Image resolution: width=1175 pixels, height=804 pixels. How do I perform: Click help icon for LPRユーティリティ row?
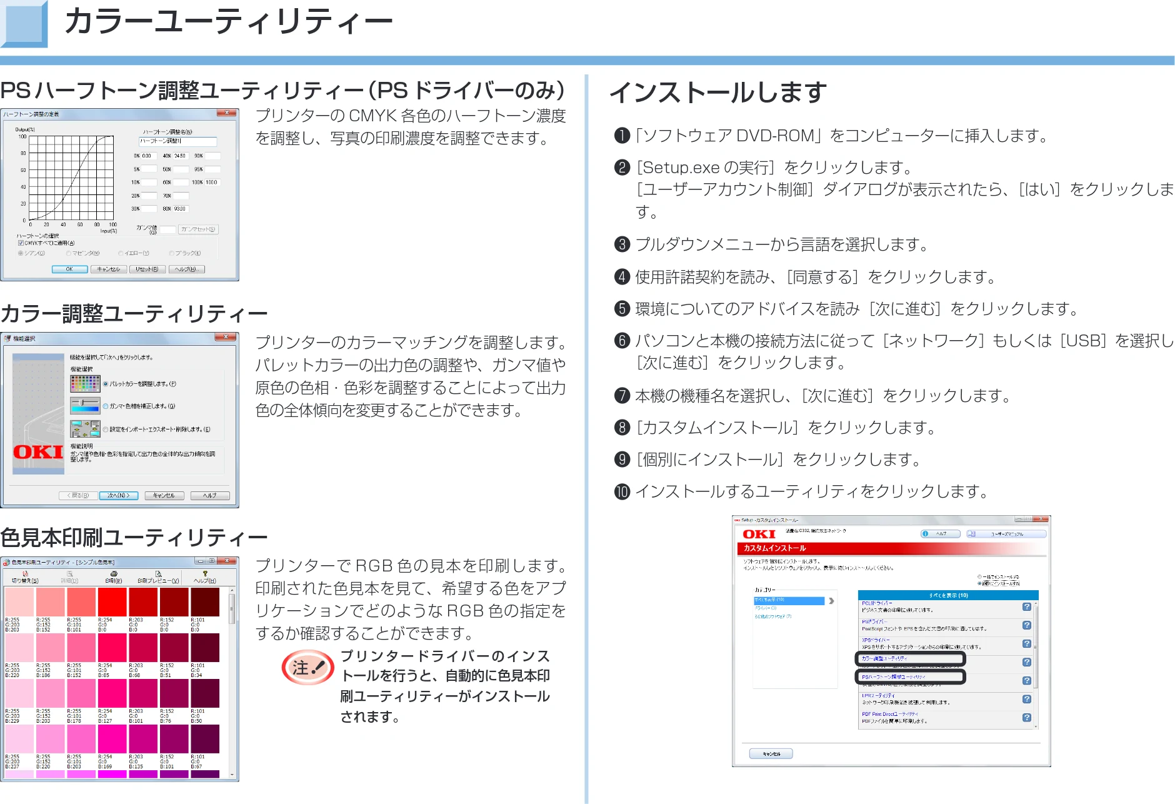(x=1027, y=699)
